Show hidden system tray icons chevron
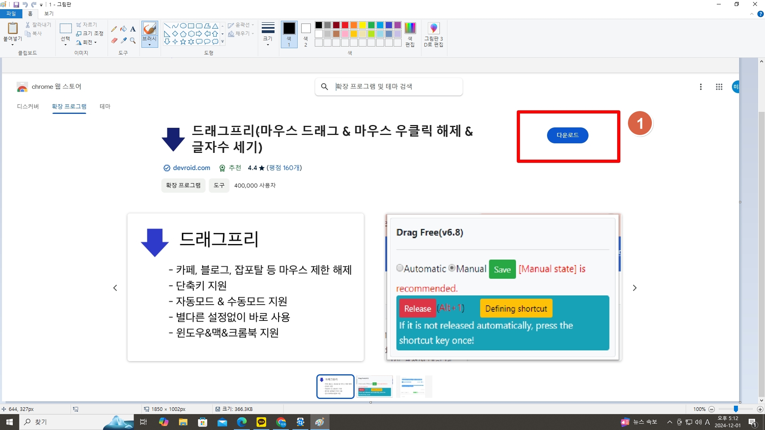Image resolution: width=765 pixels, height=430 pixels. tap(670, 422)
